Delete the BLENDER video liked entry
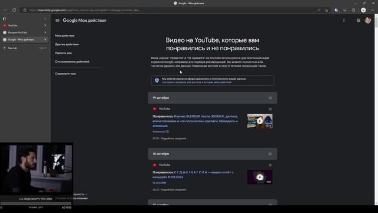This screenshot has height=213, width=378. point(271,109)
